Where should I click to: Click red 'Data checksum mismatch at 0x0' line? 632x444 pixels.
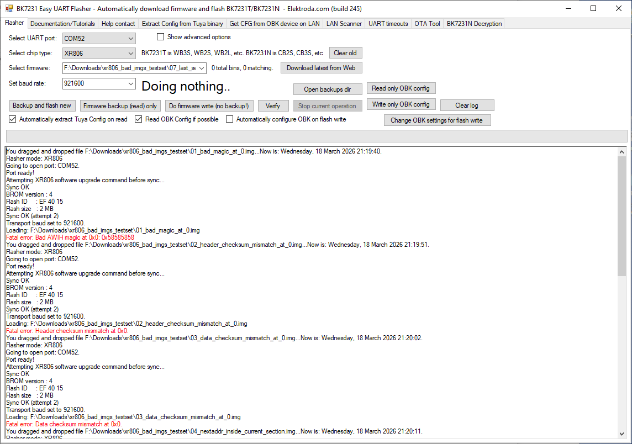coord(64,424)
